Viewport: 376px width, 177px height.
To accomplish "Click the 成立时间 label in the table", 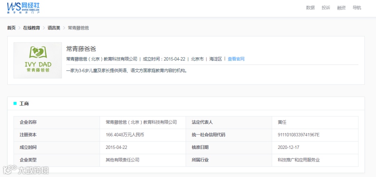I will pos(28,147).
